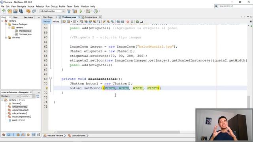
Task: Click the Redo toolbar icon
Action: coord(34,11)
